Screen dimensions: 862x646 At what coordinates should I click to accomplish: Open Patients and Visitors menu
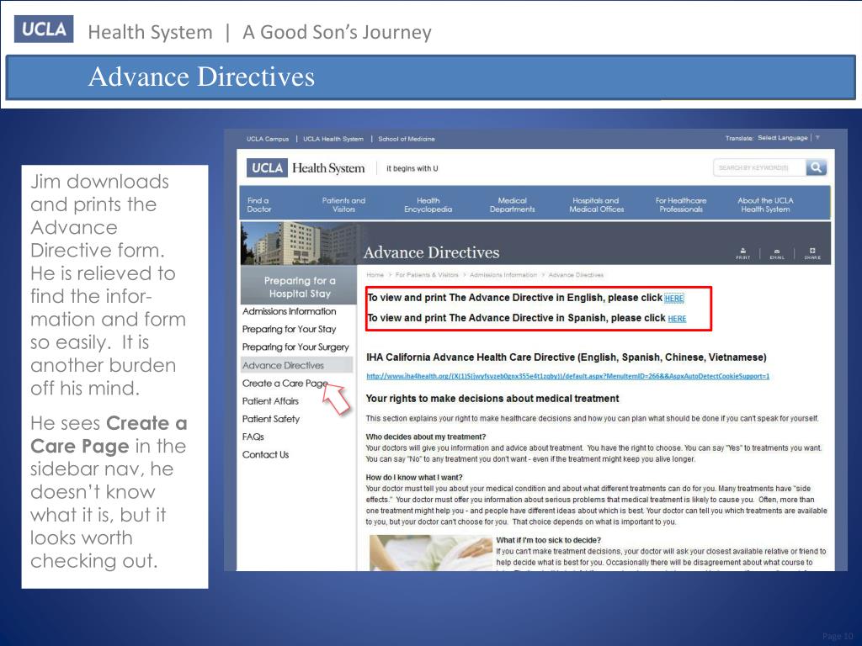point(343,205)
